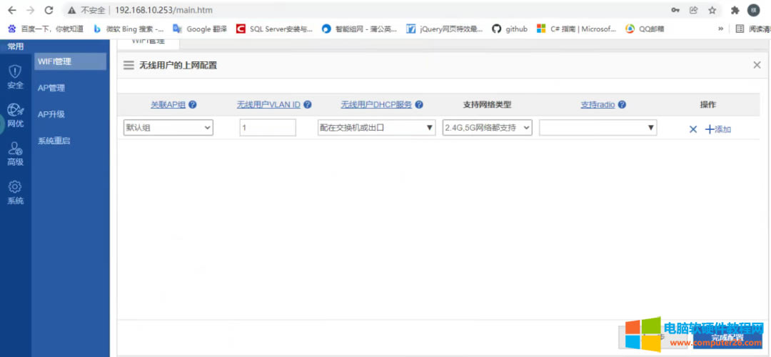Select the 常用 sidebar category
This screenshot has width=771, height=357.
coord(15,46)
